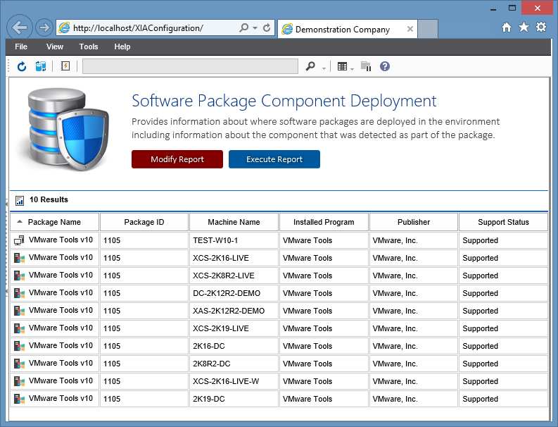Screen dimensions: 558x427
Task: Select the XAS-2K12R2-DEMO machine name cell
Action: point(234,311)
